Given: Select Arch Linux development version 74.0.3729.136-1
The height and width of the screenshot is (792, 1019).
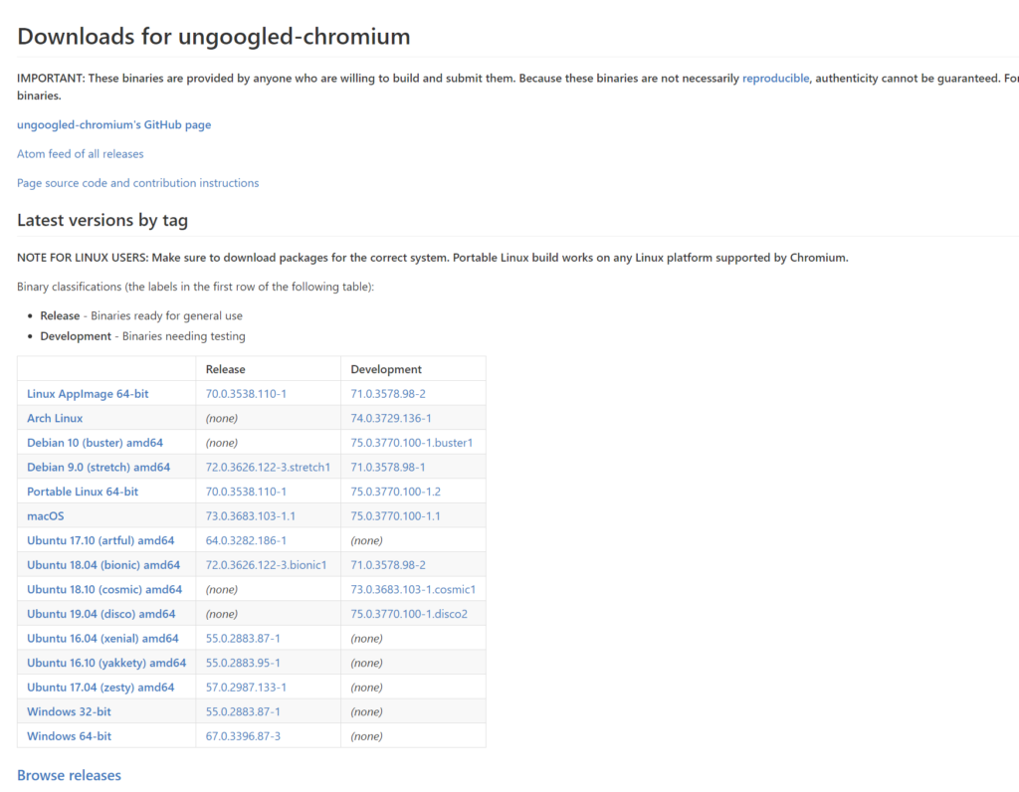Looking at the screenshot, I should tap(390, 419).
